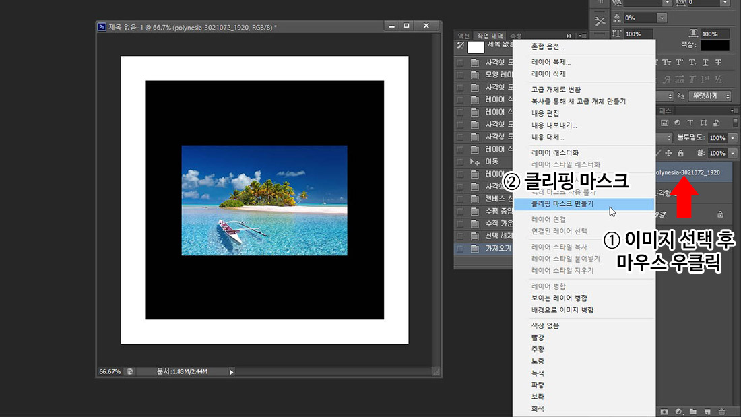Toggle OpenType fractions ½ icon

[x=718, y=79]
